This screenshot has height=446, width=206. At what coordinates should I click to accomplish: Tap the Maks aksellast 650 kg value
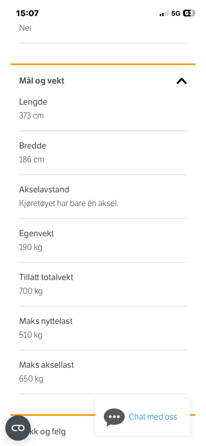point(31,379)
